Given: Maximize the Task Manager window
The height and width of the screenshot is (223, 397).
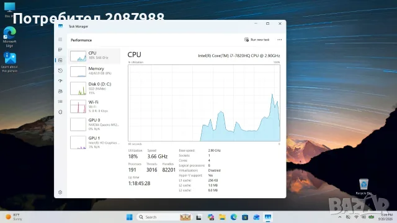Looking at the screenshot, I should tap(267, 24).
